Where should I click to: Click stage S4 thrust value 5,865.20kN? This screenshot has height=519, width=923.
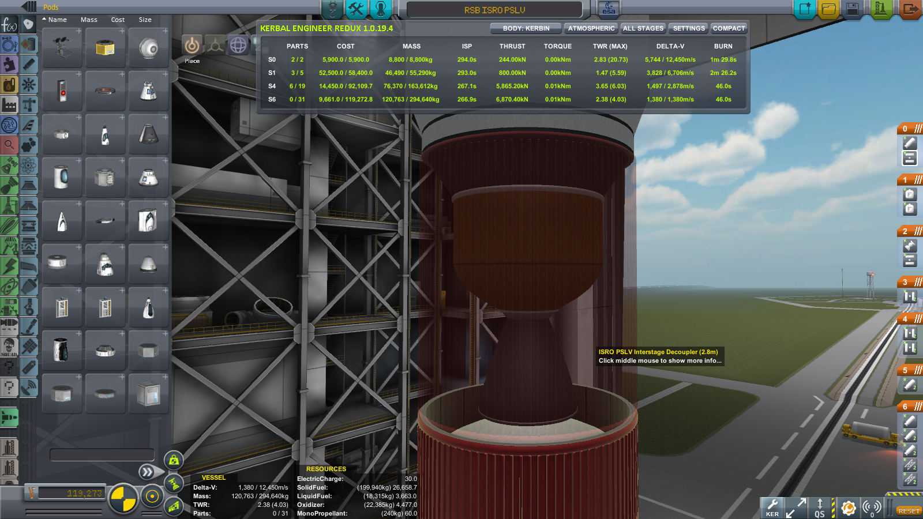tap(512, 86)
